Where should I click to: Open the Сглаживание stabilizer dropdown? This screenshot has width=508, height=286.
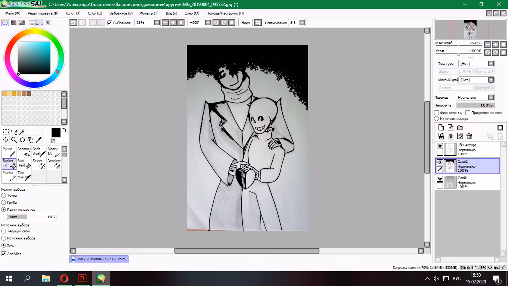coord(303,23)
